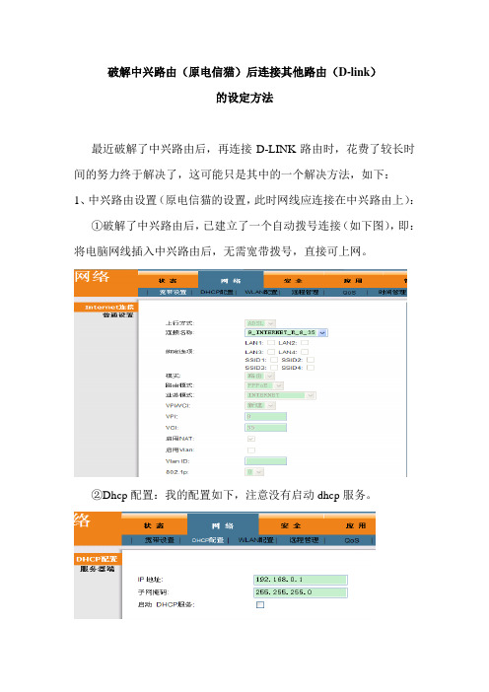Switch to the 安全 tab on the Internet连接 page
Viewport: 489px width, 692px height.
[294, 281]
